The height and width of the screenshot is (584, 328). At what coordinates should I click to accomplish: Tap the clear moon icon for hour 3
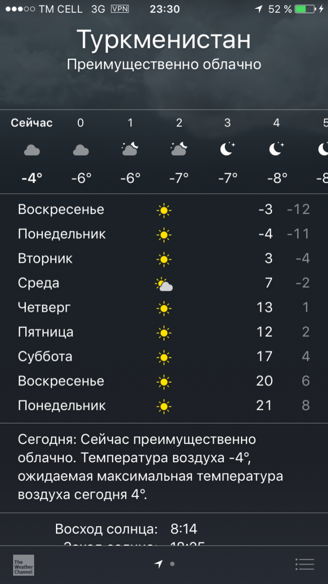[x=227, y=148]
